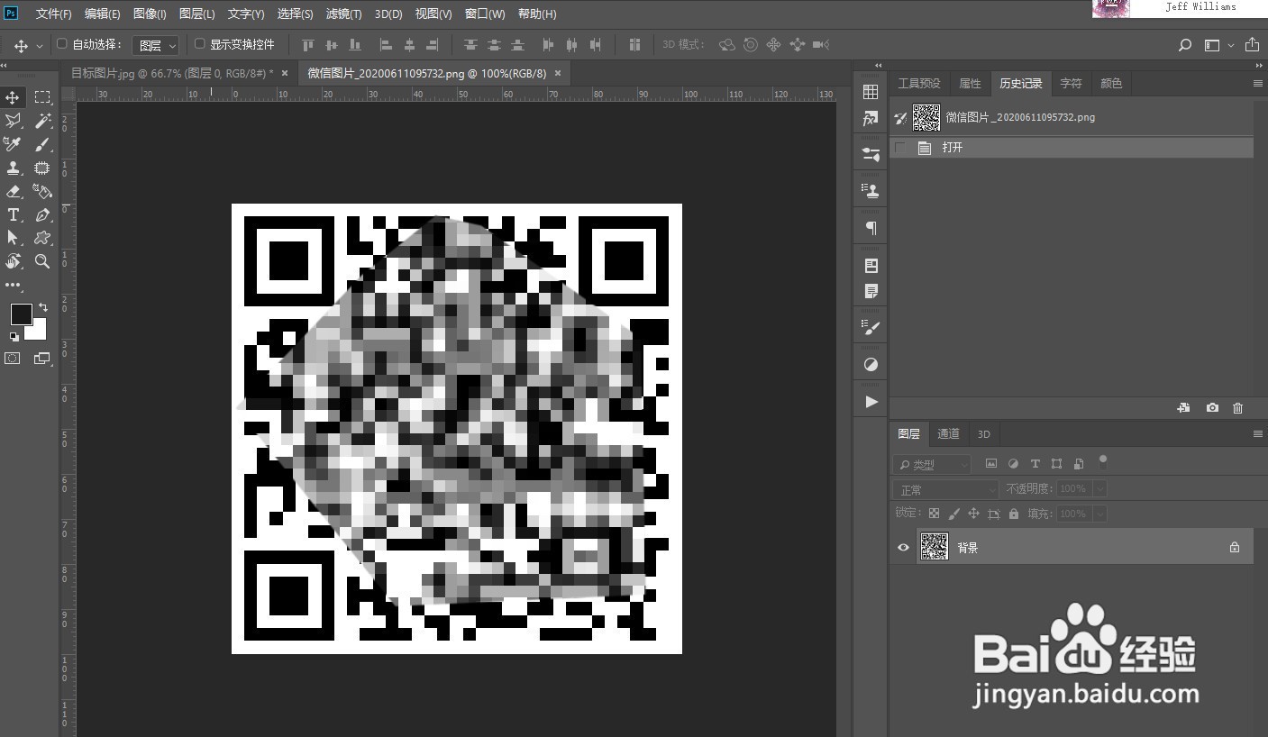This screenshot has height=737, width=1268.
Task: Select the Hand tool
Action: point(13,261)
